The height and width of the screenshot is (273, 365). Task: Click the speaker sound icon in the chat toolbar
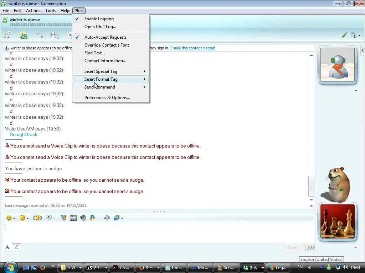pyautogui.click(x=83, y=218)
